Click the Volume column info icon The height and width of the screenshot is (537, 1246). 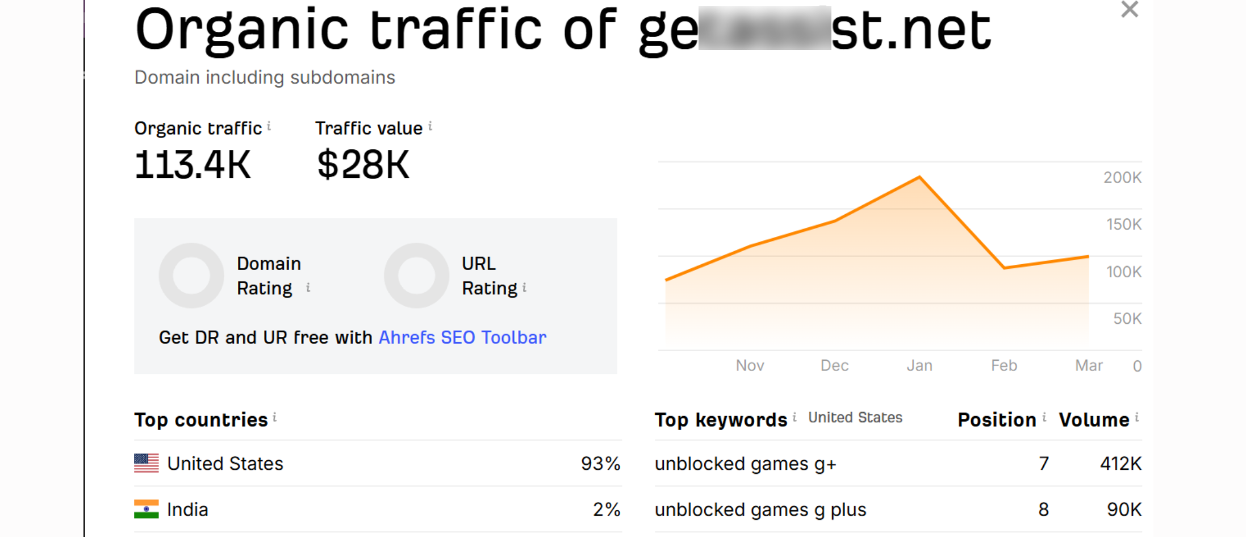click(1137, 418)
